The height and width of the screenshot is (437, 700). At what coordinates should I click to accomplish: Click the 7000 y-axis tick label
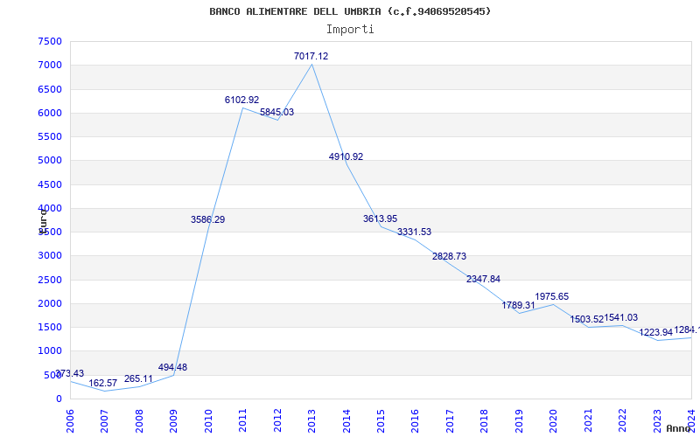(50, 65)
